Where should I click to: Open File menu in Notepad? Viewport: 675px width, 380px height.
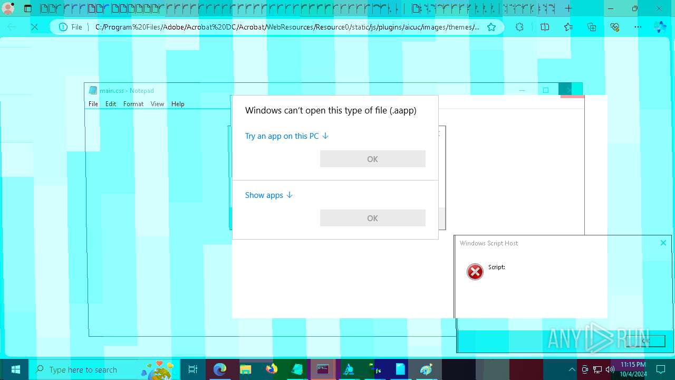pos(93,104)
